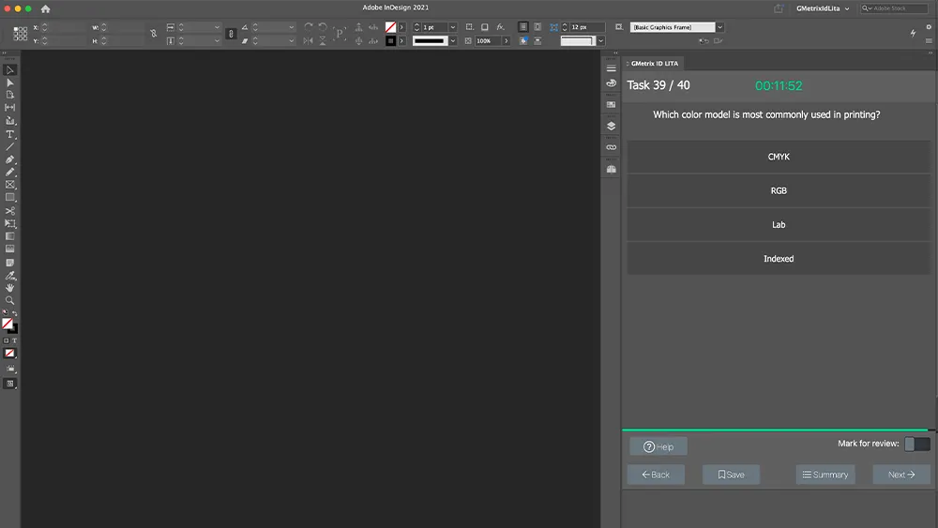Screen dimensions: 938x528
Task: Click the Flip Horizontal icon
Action: click(309, 40)
